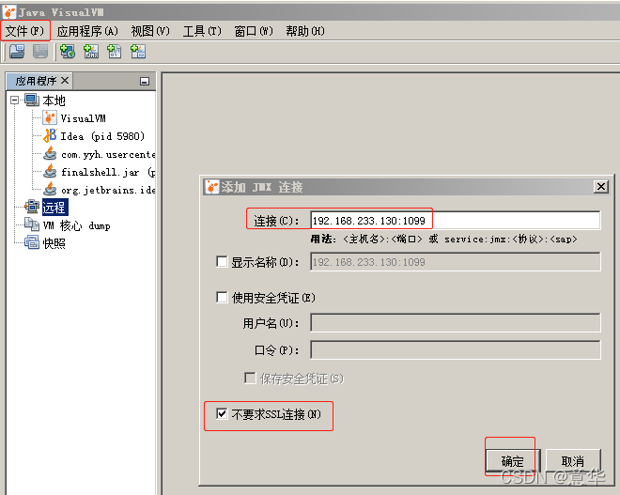Click the Idea JetBrains node icon
The width and height of the screenshot is (620, 495).
point(50,135)
